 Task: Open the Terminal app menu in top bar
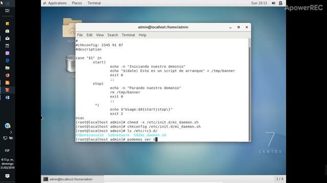[x=94, y=3]
